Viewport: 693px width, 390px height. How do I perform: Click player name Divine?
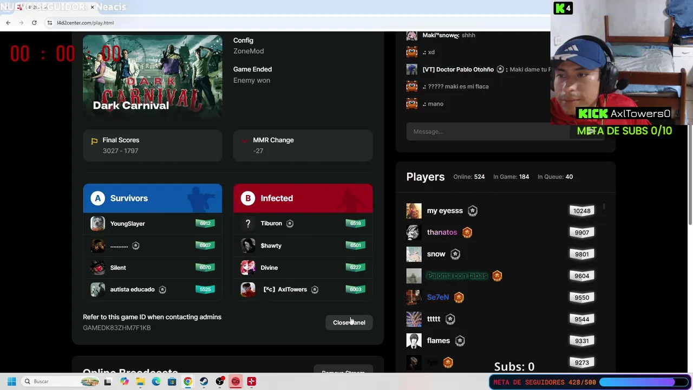pyautogui.click(x=269, y=268)
